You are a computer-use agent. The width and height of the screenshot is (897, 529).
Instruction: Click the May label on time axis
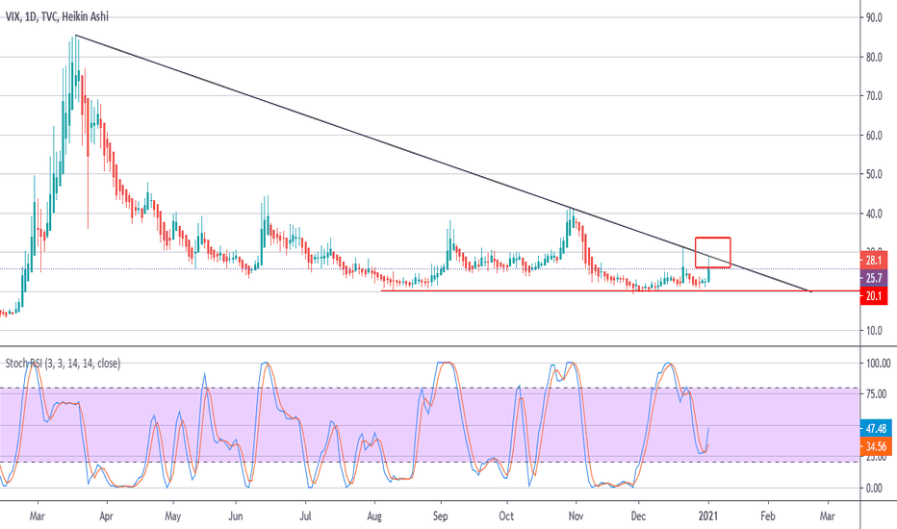click(x=173, y=516)
